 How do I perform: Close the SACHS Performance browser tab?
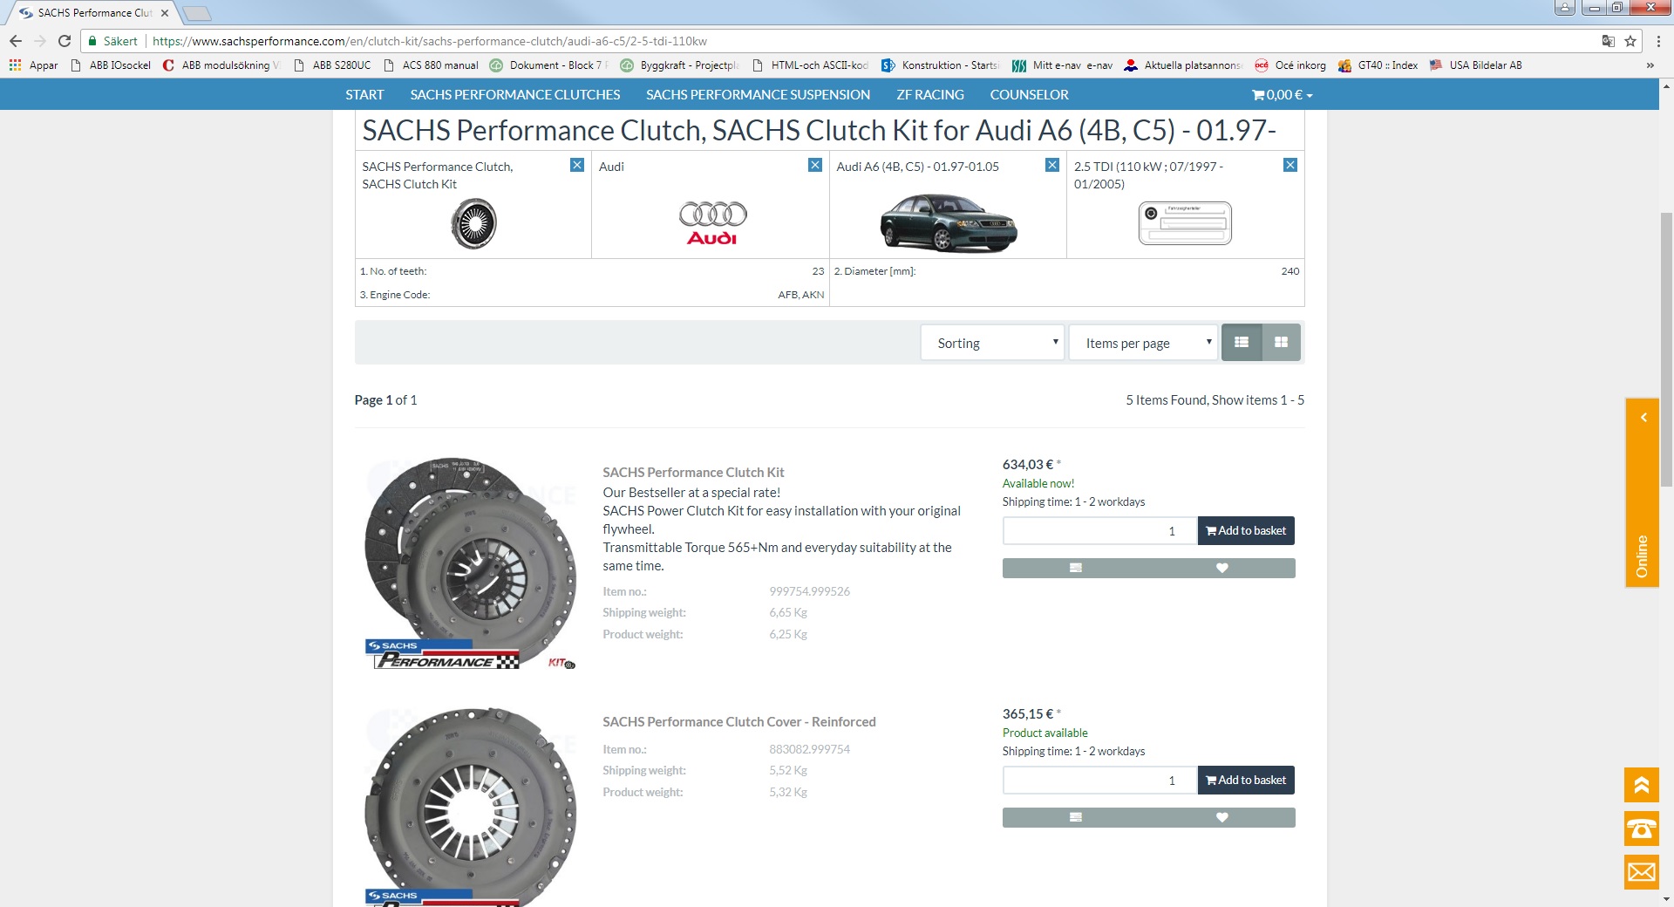tap(165, 13)
